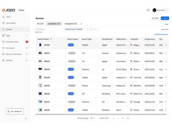Image resolution: width=172 pixels, height=129 pixels.
Task: Open row actions menu for 06247
Action: click(x=166, y=102)
